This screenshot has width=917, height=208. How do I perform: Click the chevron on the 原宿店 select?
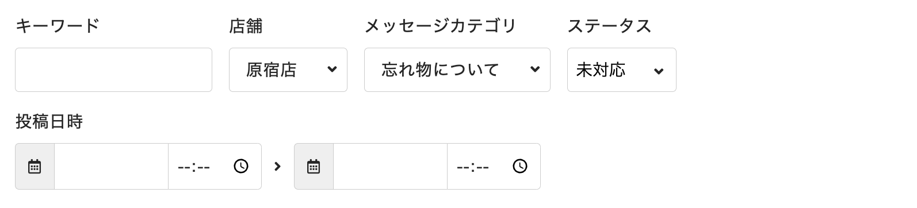click(332, 70)
